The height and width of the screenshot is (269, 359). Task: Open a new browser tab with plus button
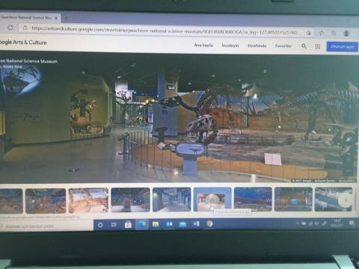[x=66, y=18]
